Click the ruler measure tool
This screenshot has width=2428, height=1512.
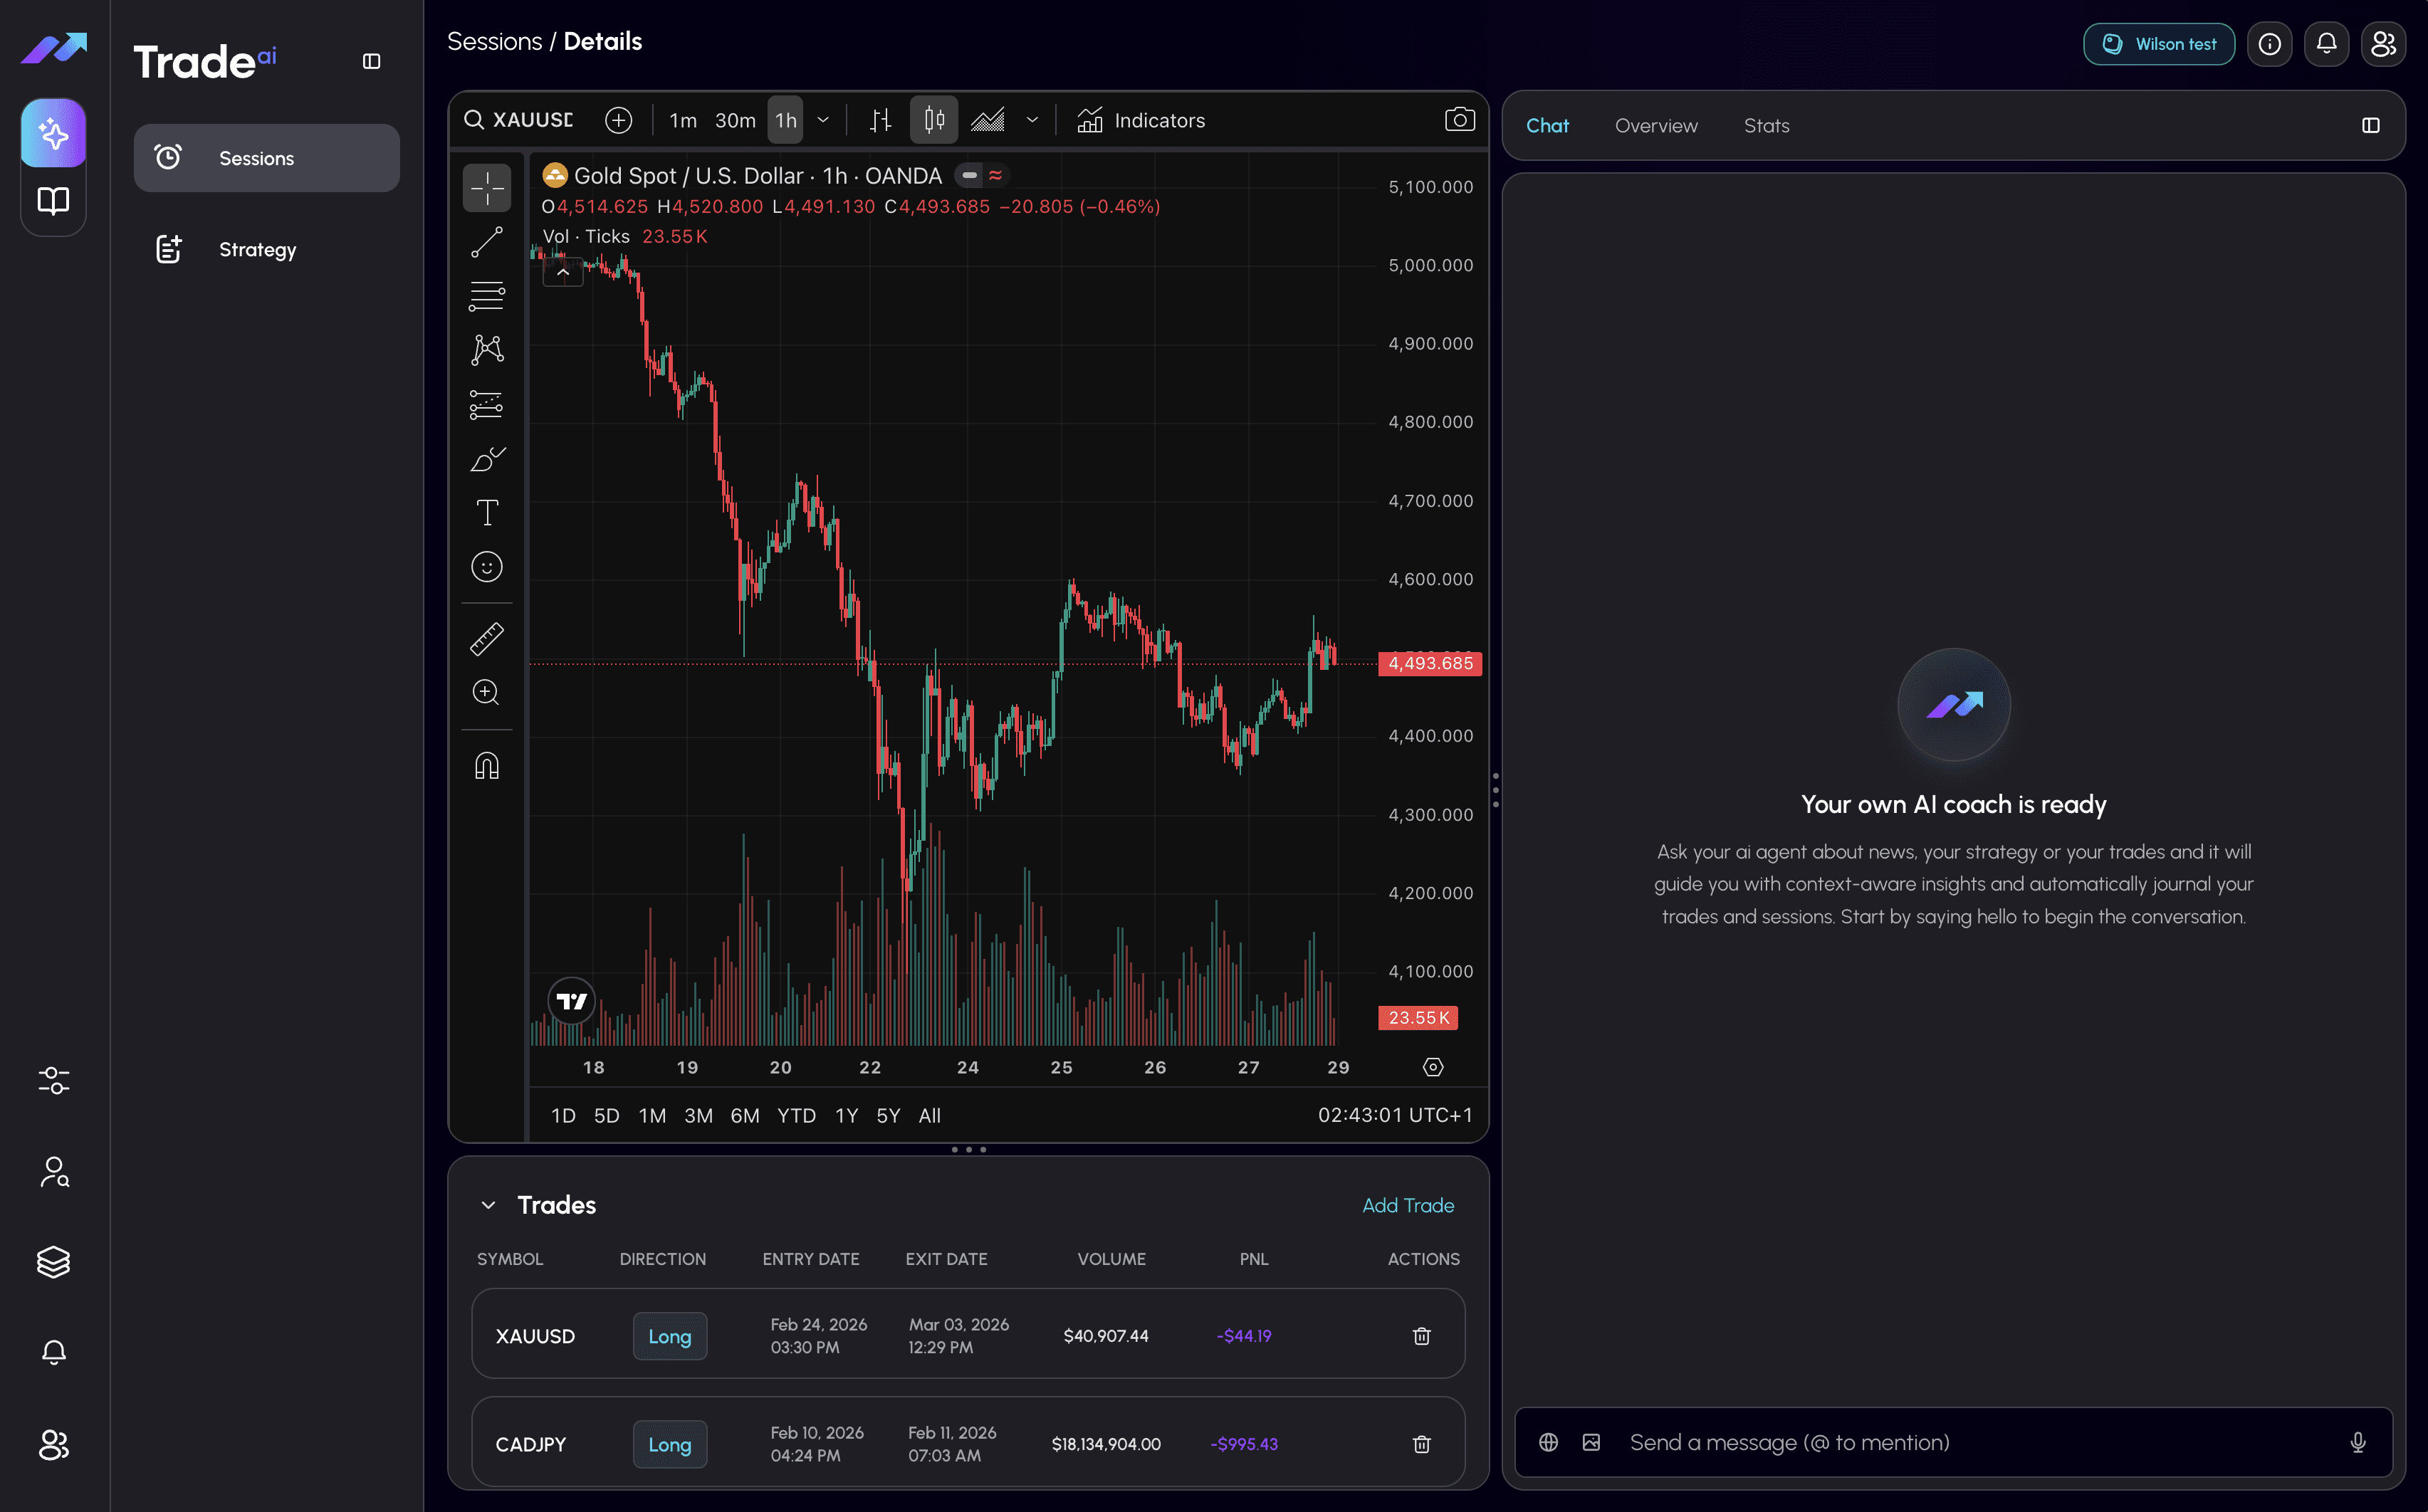point(487,639)
